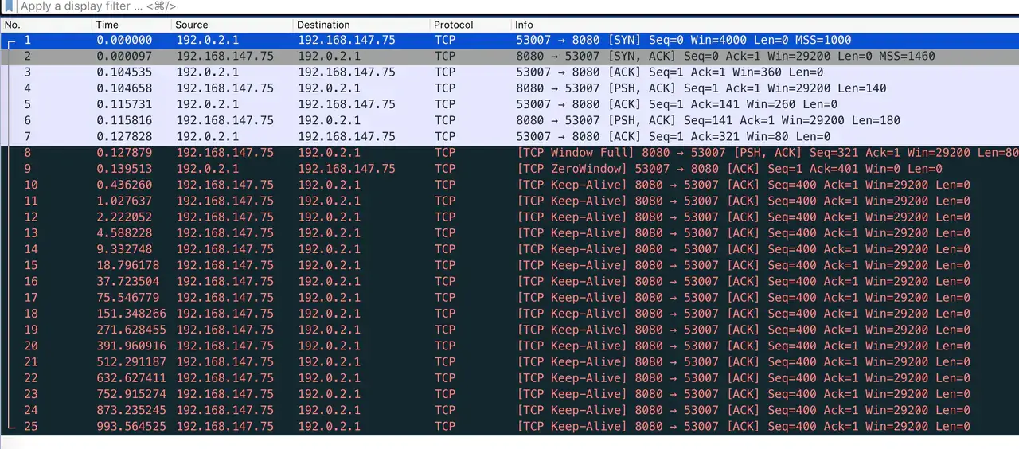
Task: Select the TCP ZeroWindow packet 9
Action: (x=509, y=169)
